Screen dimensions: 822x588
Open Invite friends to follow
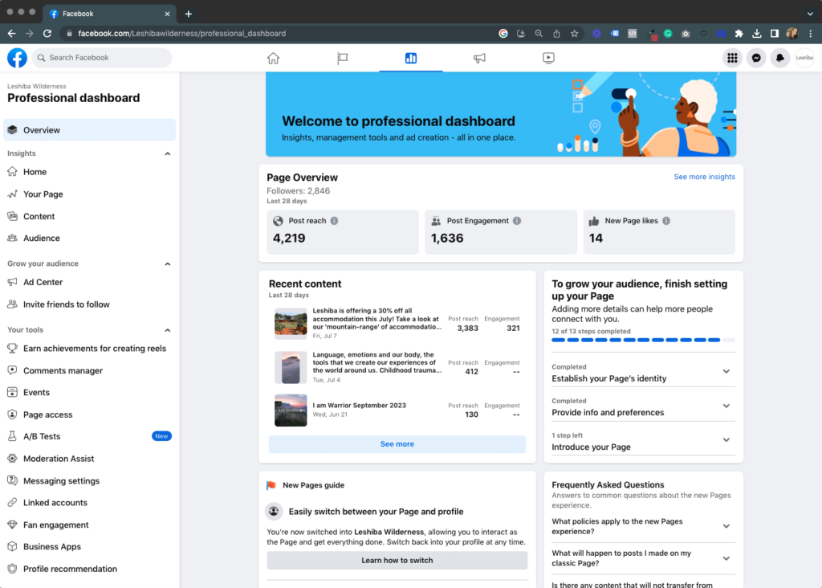click(90, 304)
